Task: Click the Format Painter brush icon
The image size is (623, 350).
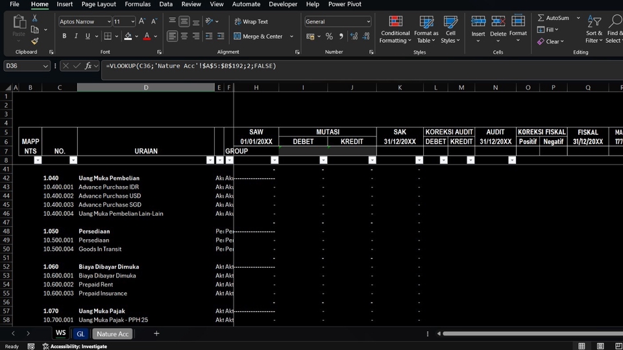Action: click(x=35, y=41)
